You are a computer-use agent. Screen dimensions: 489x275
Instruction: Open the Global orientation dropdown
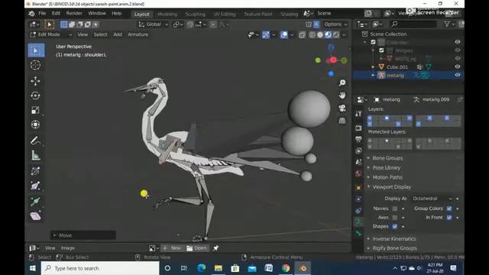click(x=154, y=24)
